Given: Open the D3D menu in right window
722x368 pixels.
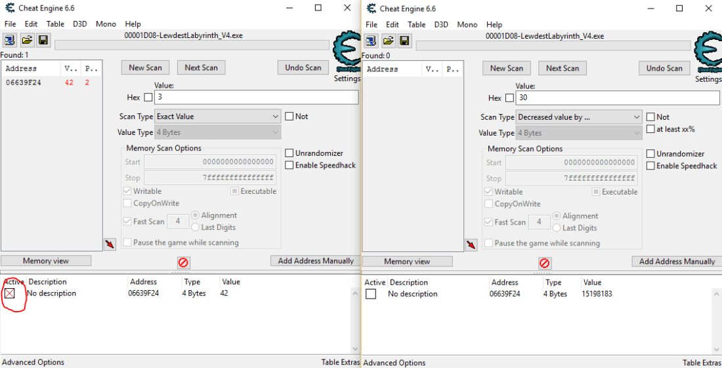Looking at the screenshot, I should point(441,25).
